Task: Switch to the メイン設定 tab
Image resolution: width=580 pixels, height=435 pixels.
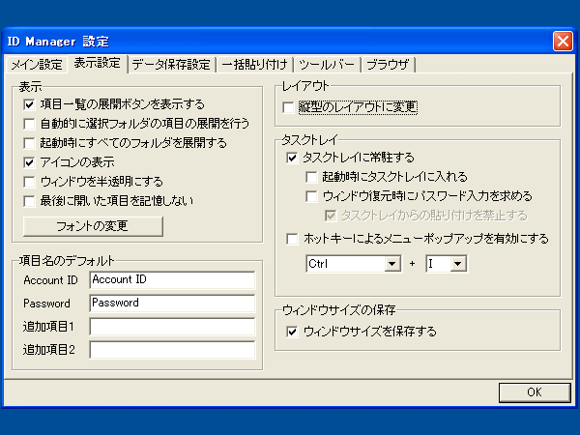Action: coord(37,65)
